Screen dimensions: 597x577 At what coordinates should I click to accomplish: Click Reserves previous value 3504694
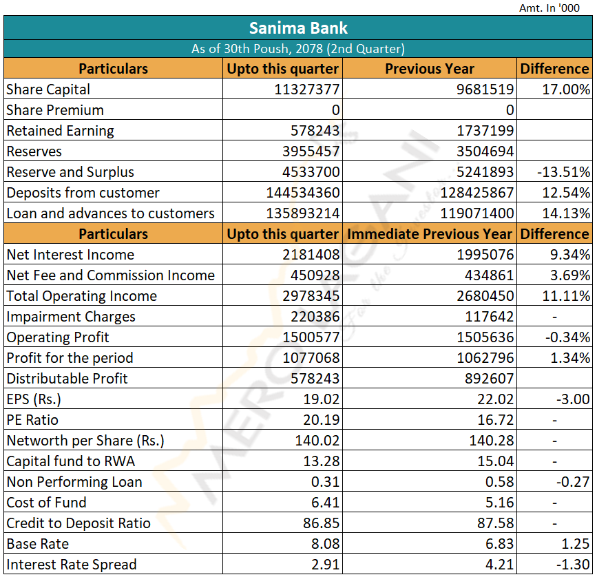pyautogui.click(x=485, y=151)
